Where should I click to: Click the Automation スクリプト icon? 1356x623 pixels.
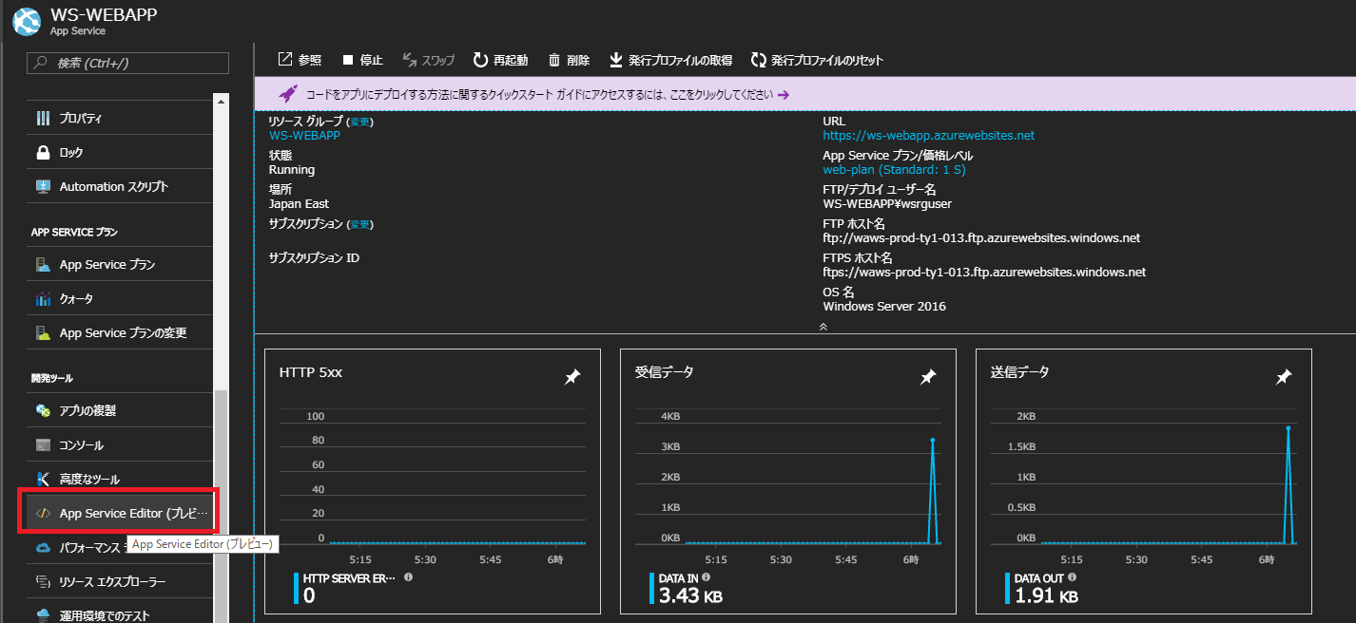[x=43, y=187]
